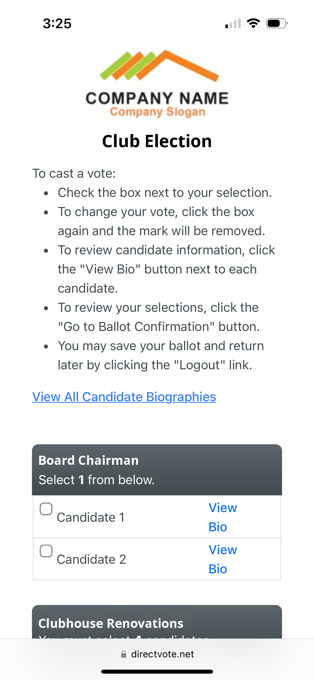Viewport: 314px width, 680px height.
Task: Select the Candidate 2 name label
Action: click(x=91, y=559)
